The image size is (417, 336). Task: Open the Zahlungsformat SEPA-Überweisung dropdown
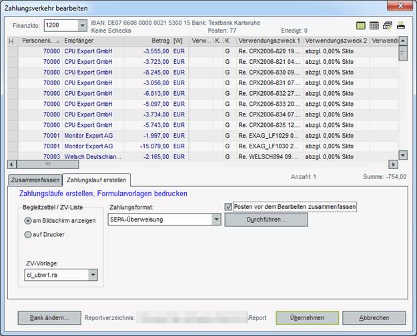216,220
